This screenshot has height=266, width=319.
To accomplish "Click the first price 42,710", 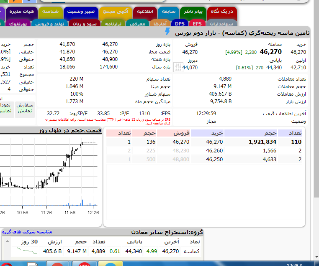I will pos(298,68).
